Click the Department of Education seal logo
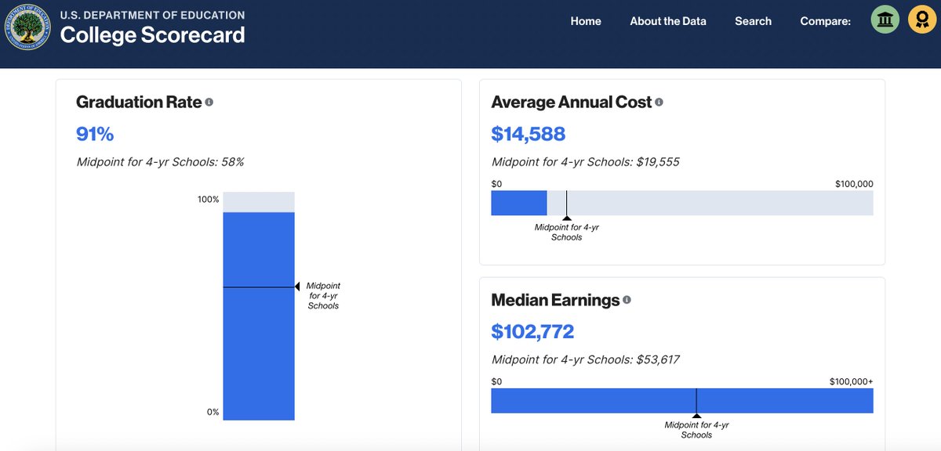This screenshot has height=451, width=941. point(27,27)
